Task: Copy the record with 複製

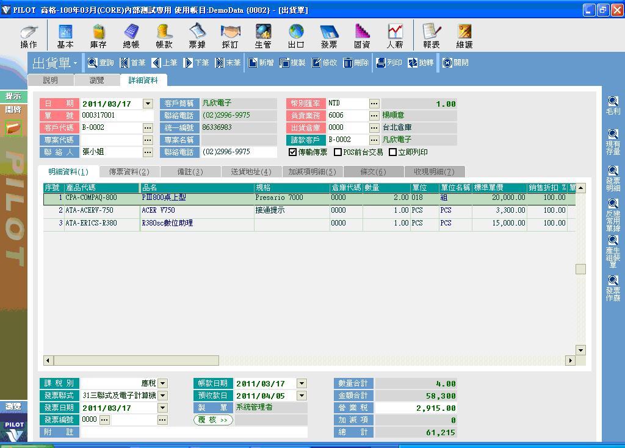Action: (x=292, y=63)
